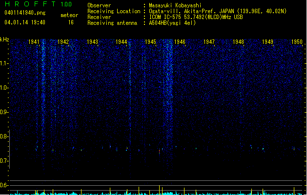Click the 1941 time marker
This screenshot has height=195, width=307.
[x=34, y=42]
